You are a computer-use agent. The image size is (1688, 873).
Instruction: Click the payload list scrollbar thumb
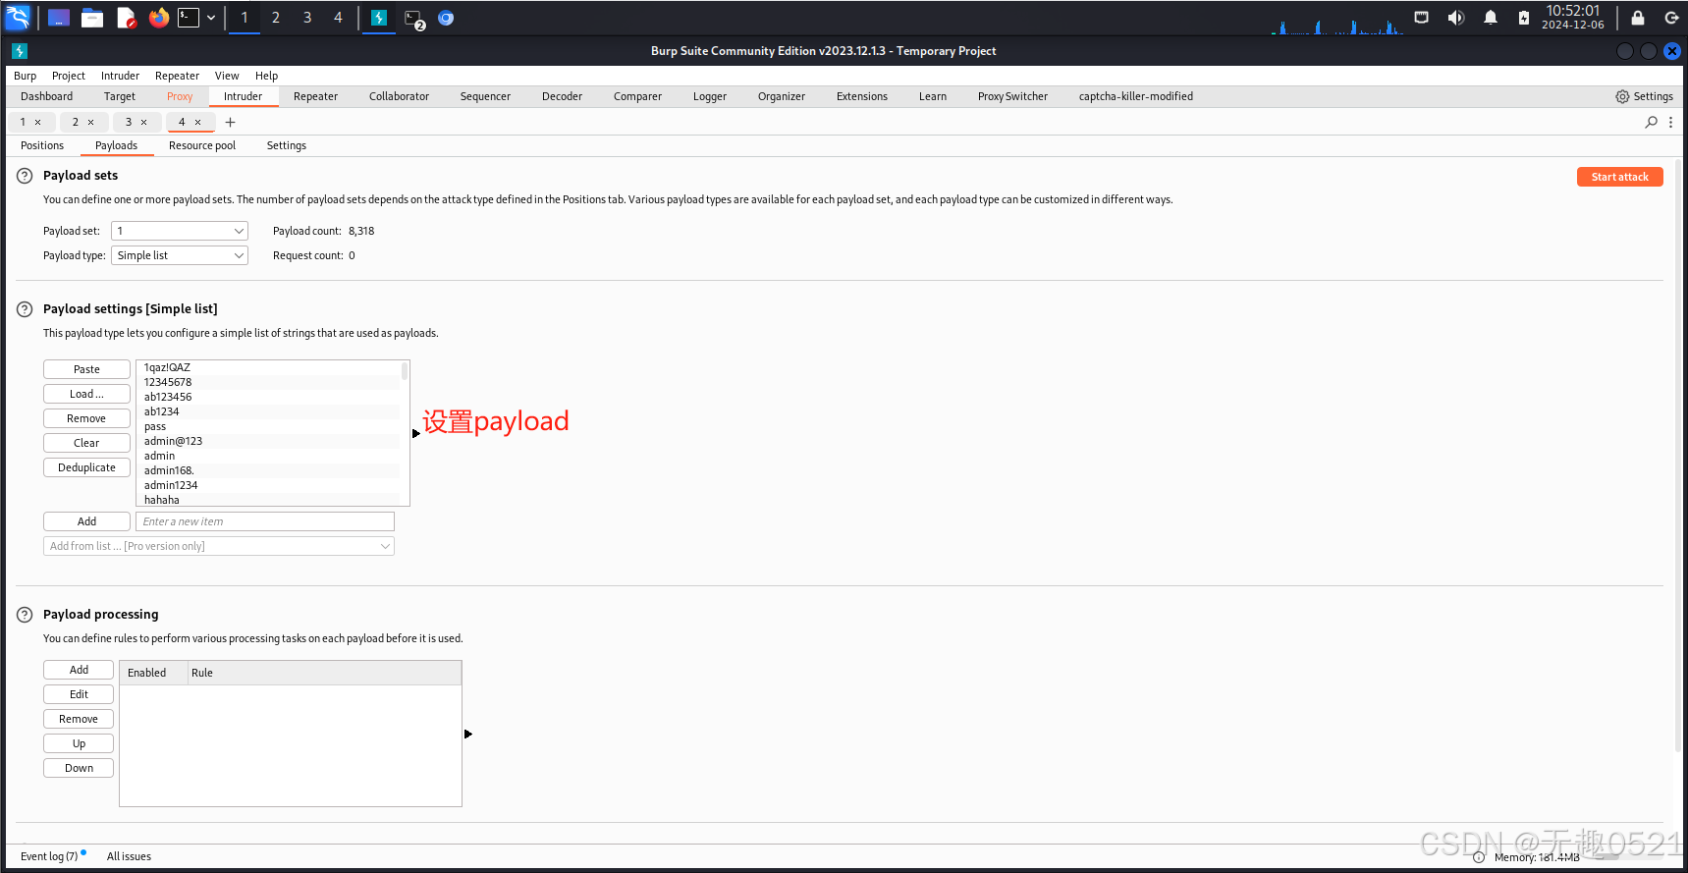tap(404, 371)
